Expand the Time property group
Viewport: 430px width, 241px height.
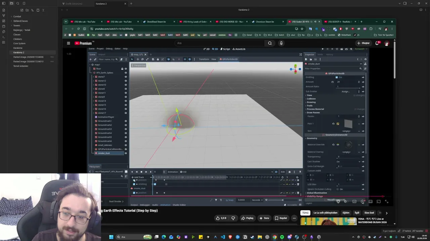(309, 95)
